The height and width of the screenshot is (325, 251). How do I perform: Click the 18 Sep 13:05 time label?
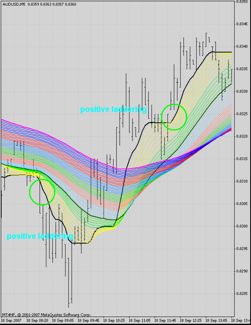click(x=216, y=320)
